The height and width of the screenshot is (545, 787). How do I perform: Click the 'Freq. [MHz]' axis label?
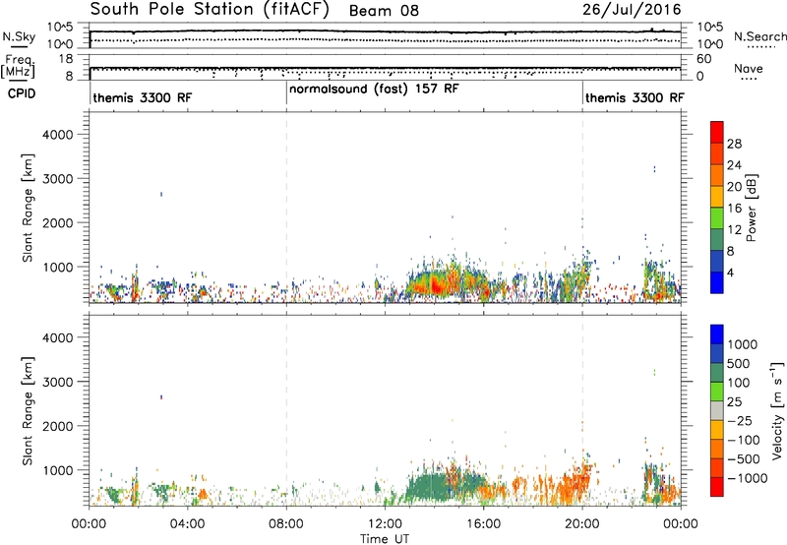tap(19, 66)
